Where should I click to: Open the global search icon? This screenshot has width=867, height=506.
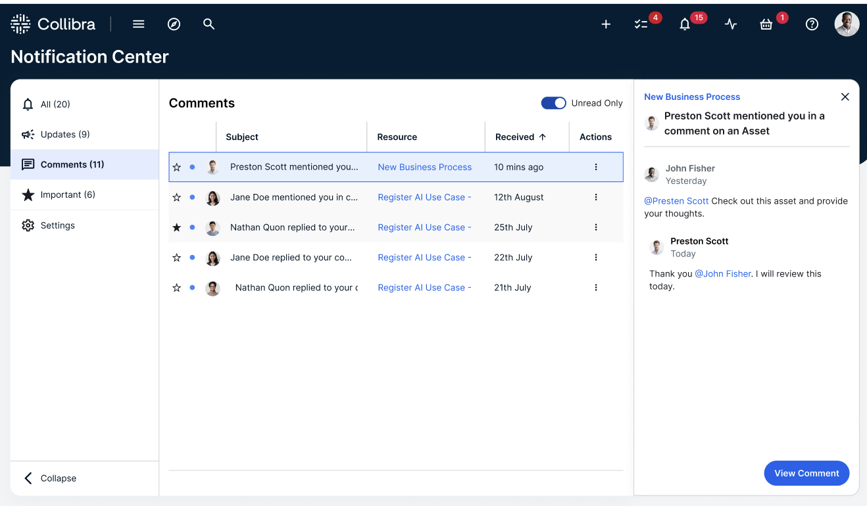pyautogui.click(x=209, y=24)
